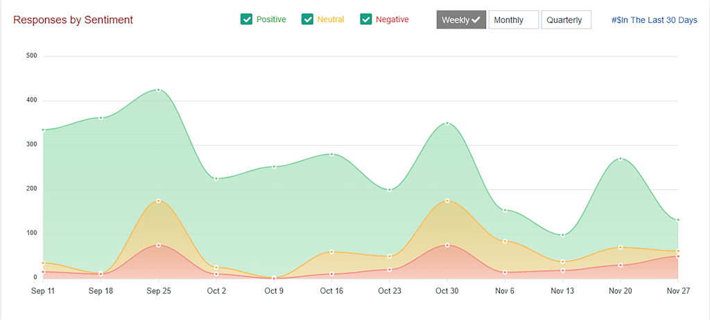Viewport: 710px width, 320px height.
Task: Switch to Quarterly view
Action: [566, 20]
